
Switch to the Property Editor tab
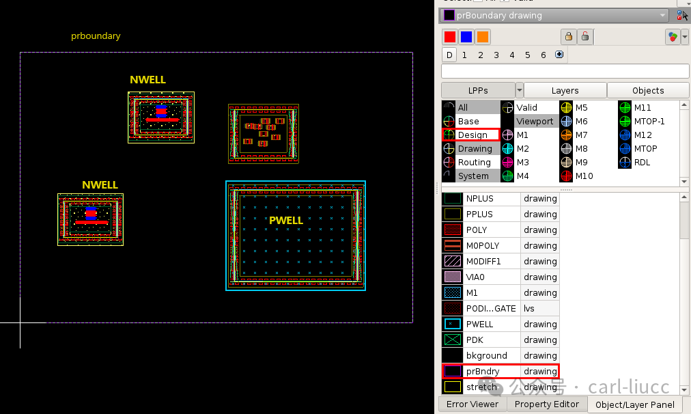point(546,404)
